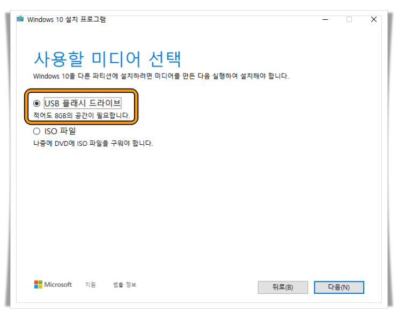Click the 다음(N) button
The image size is (398, 319).
tap(339, 287)
